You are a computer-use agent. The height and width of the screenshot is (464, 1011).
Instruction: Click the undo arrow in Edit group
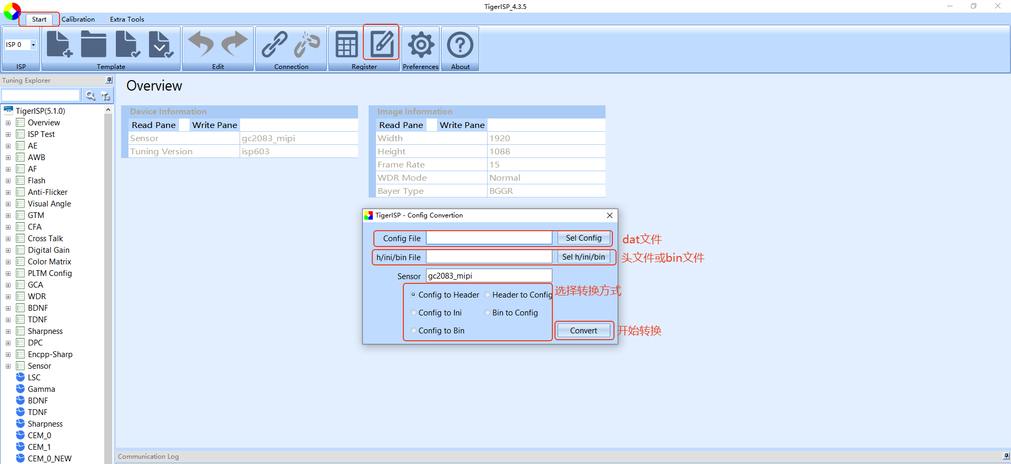point(201,44)
